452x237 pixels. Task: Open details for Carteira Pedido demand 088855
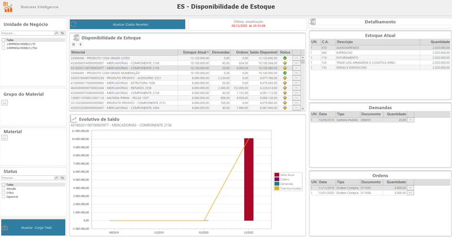[x=411, y=120]
